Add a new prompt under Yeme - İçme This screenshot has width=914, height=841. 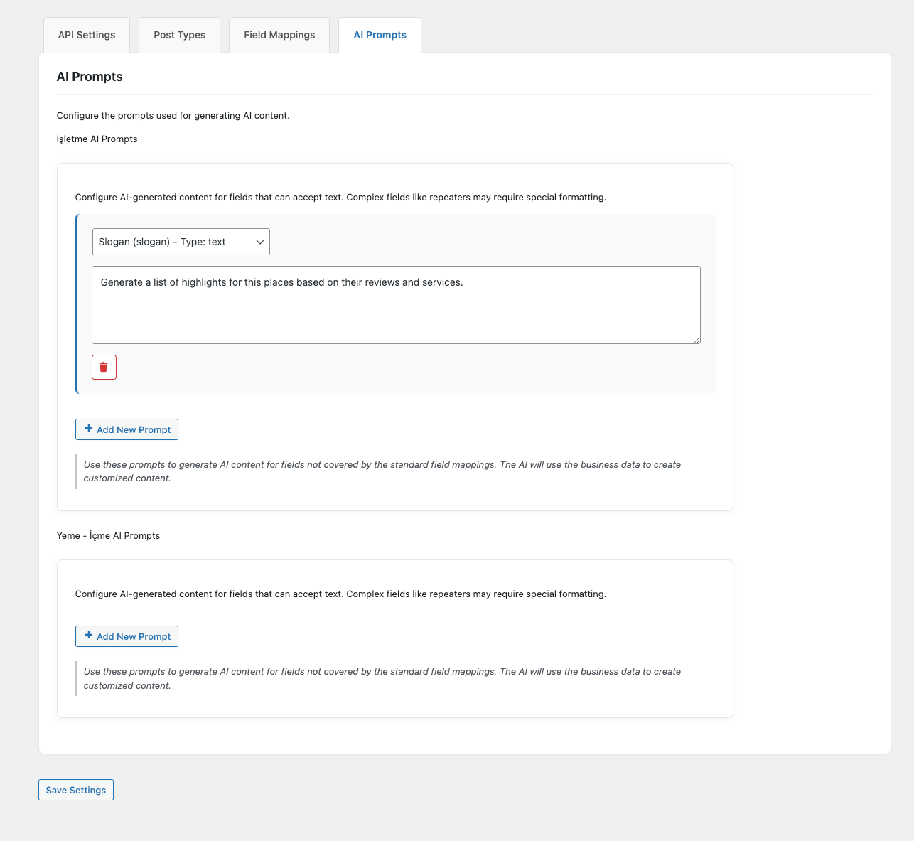coord(127,636)
